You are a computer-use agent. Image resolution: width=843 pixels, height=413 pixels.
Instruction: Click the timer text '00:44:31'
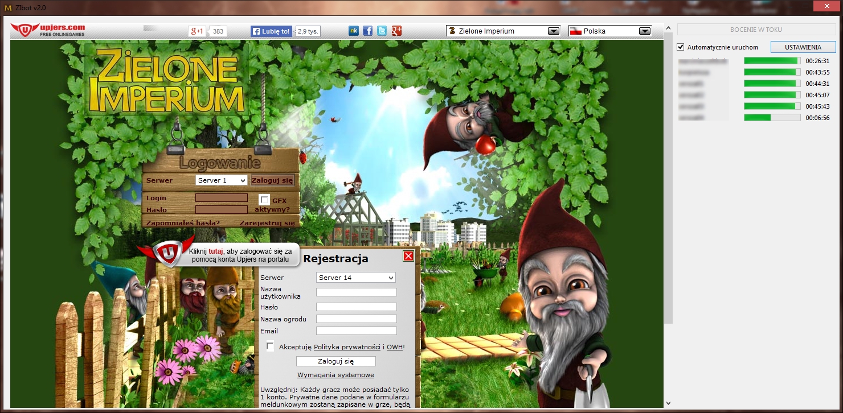coord(817,84)
